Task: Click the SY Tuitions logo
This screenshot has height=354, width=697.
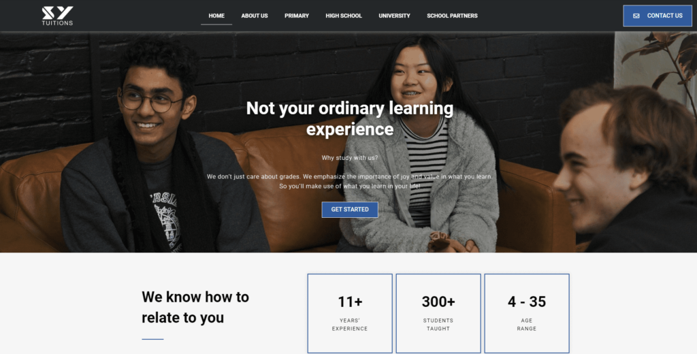Action: tap(57, 16)
